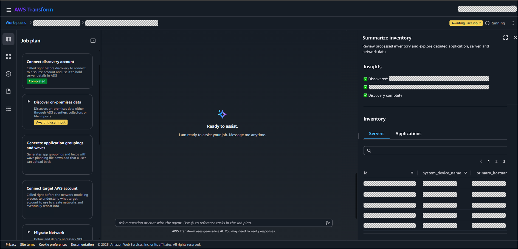
Task: Open the three-dot job options menu
Action: 513,23
